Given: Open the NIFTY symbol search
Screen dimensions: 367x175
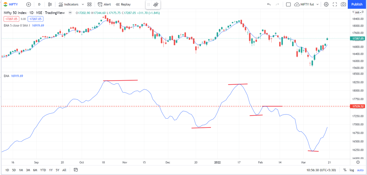Looking at the screenshot, I should click(13, 4).
